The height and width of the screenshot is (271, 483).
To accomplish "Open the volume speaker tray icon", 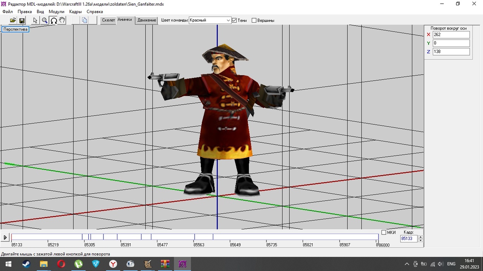I will (x=440, y=264).
